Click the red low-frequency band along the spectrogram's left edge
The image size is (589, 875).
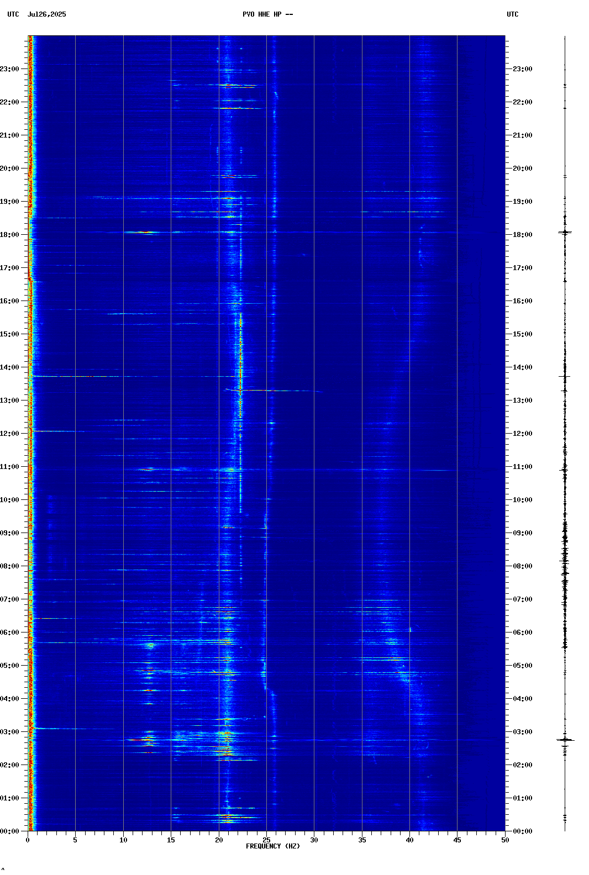(31, 433)
